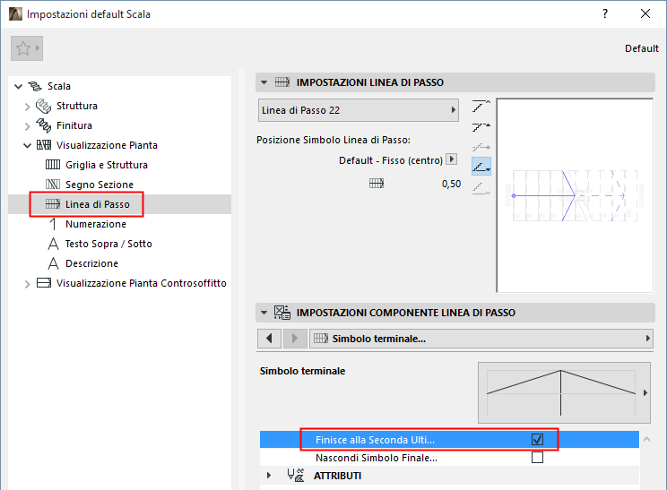Expand the Struttura tree node

(x=27, y=107)
